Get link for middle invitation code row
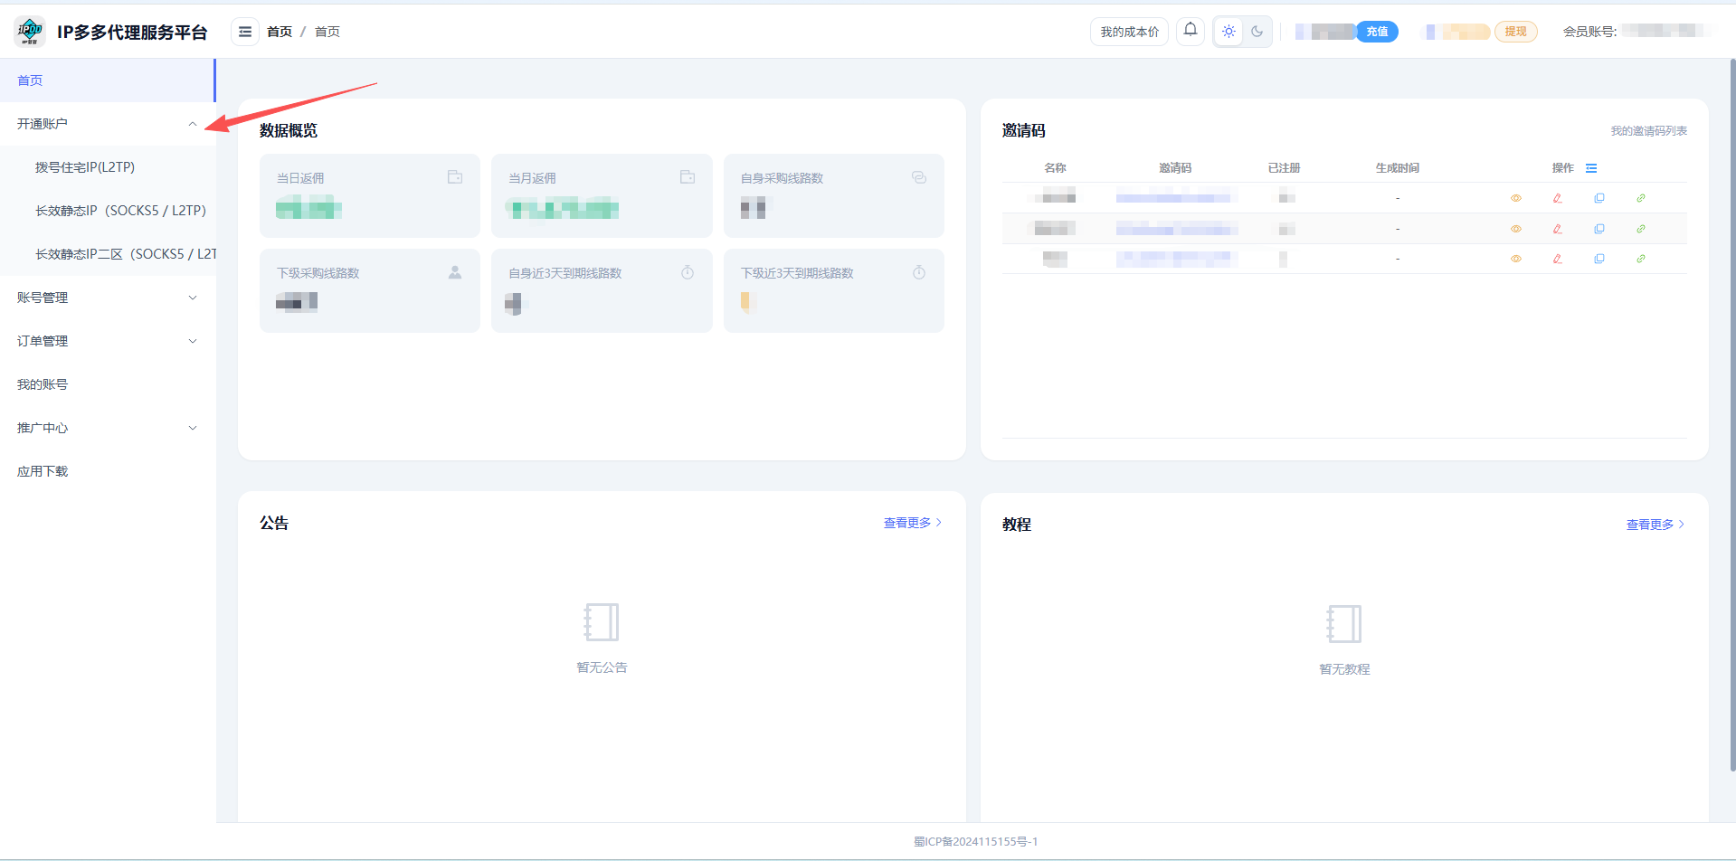Screen dimensions: 1736x861 (x=1641, y=229)
